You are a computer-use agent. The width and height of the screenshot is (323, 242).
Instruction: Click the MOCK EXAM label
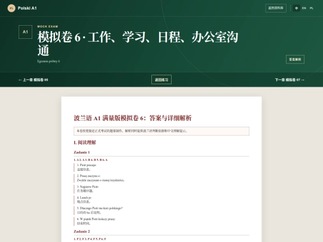pyautogui.click(x=48, y=26)
